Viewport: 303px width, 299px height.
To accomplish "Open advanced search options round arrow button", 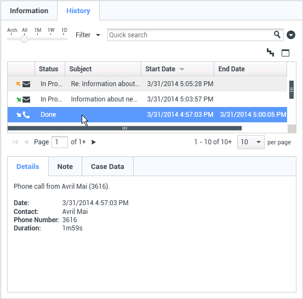I will [291, 35].
